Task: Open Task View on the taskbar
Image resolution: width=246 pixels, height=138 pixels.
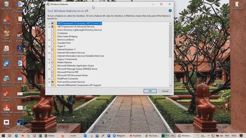Action: pyautogui.click(x=10, y=136)
